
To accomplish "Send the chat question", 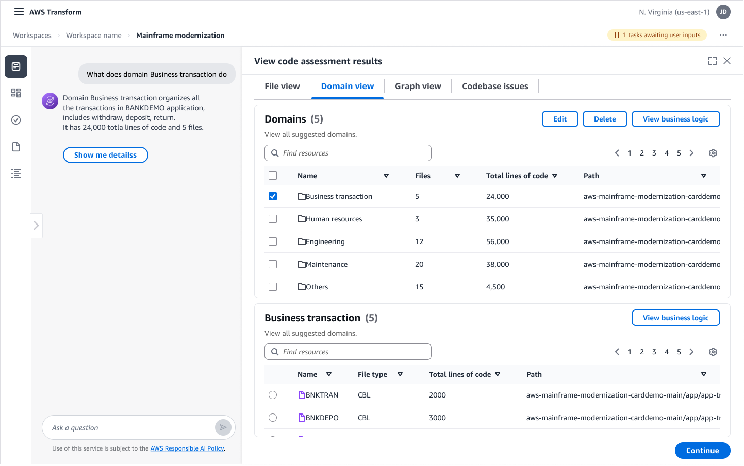I will [x=223, y=427].
